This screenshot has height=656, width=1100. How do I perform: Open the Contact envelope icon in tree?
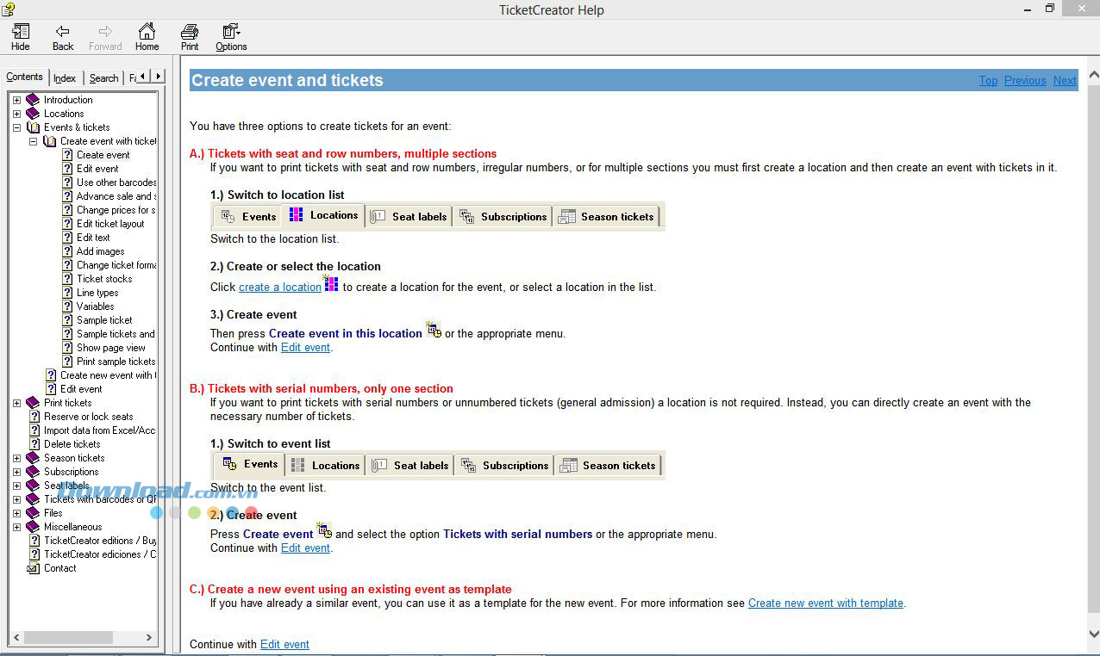point(34,568)
